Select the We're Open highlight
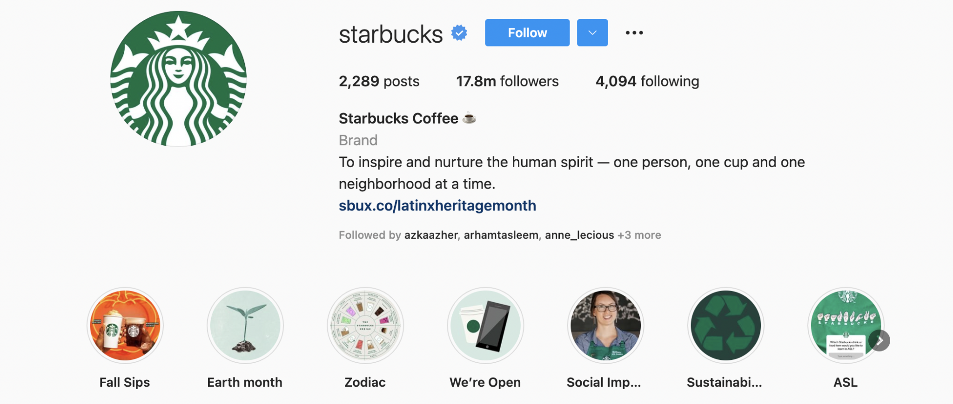 [x=485, y=326]
